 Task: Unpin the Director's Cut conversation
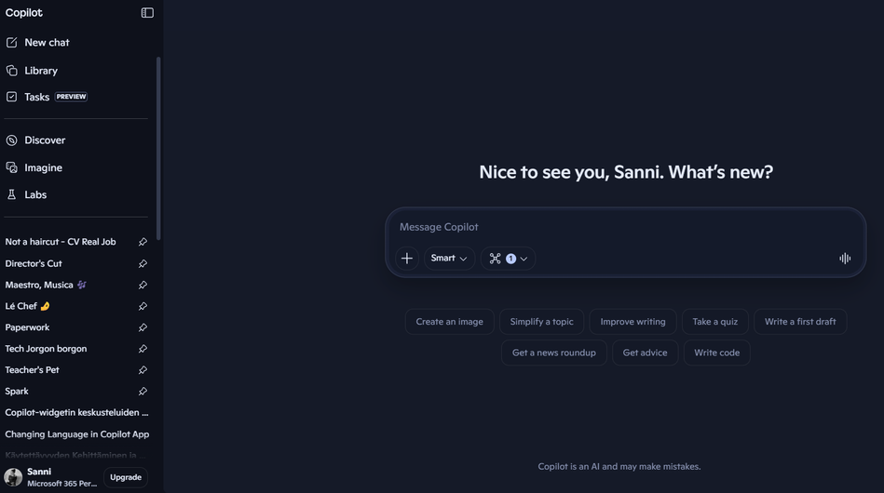[143, 263]
